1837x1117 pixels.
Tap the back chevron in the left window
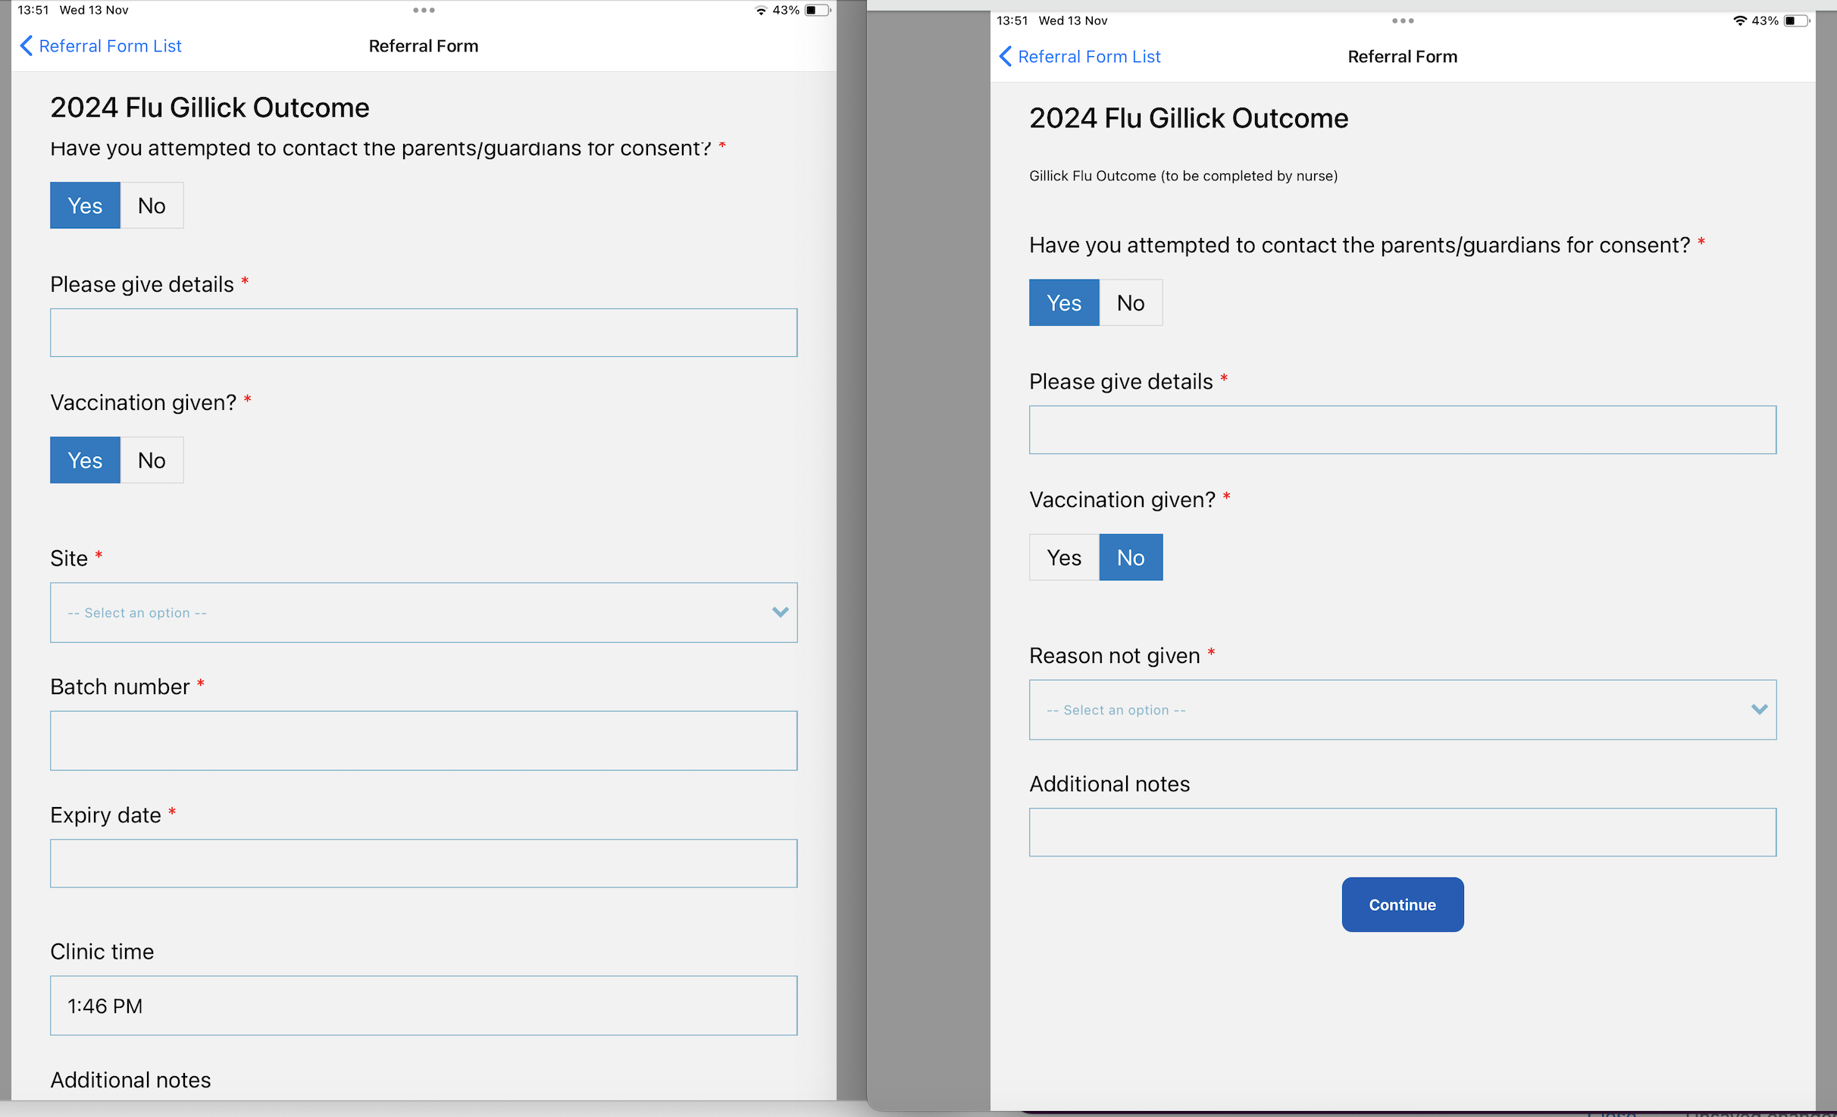pos(27,46)
